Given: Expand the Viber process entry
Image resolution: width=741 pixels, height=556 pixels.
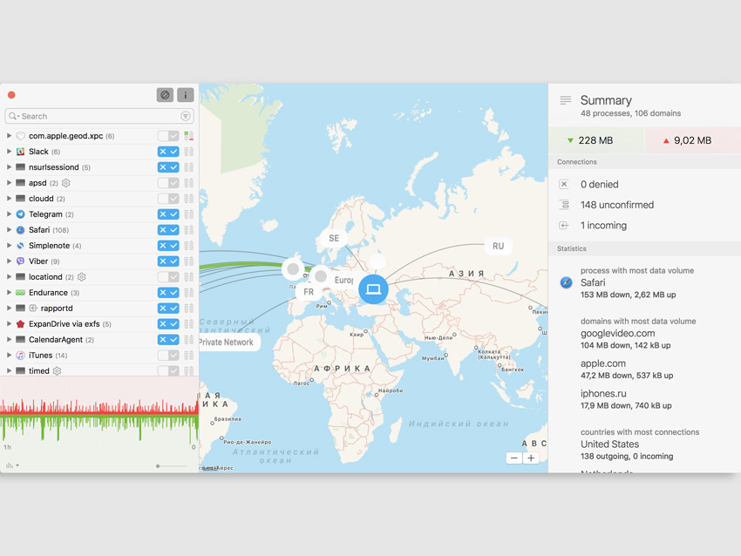Looking at the screenshot, I should click(x=10, y=261).
